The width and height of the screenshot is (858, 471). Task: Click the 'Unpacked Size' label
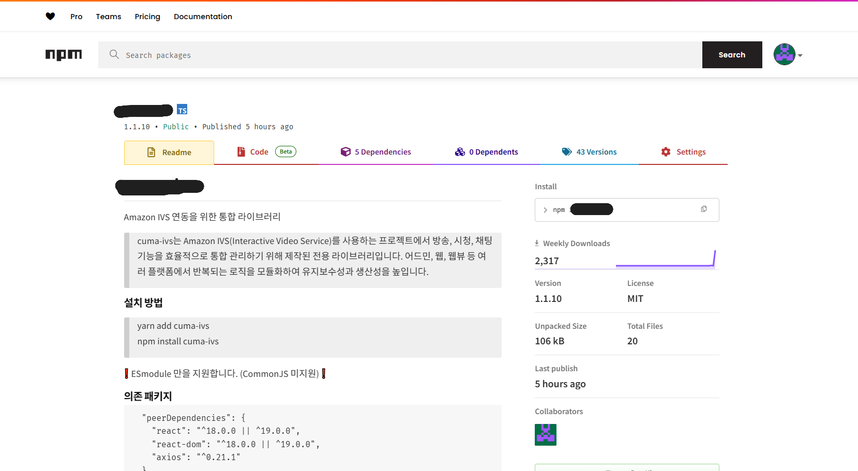pos(561,326)
